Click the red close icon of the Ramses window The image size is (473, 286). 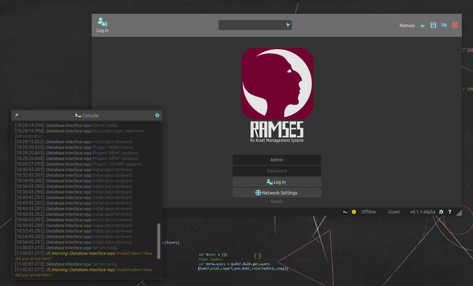click(455, 25)
